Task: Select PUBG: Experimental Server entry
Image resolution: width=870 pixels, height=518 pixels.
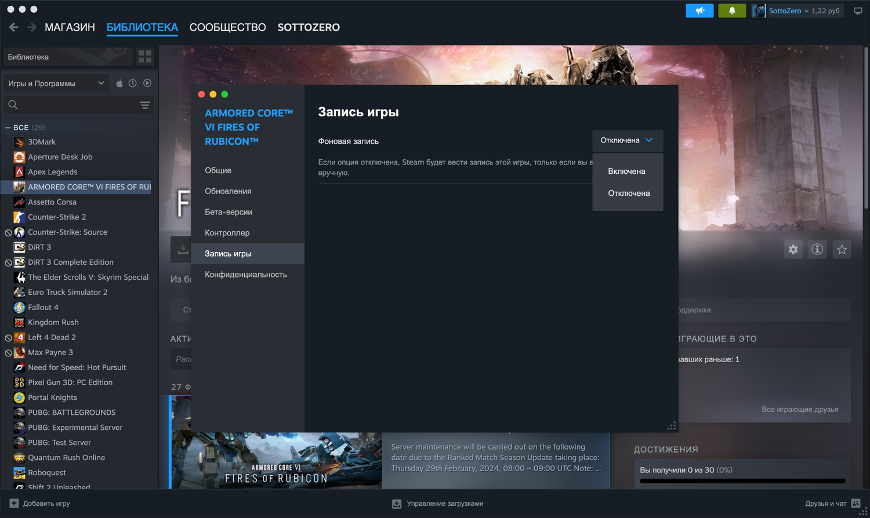Action: (x=77, y=428)
